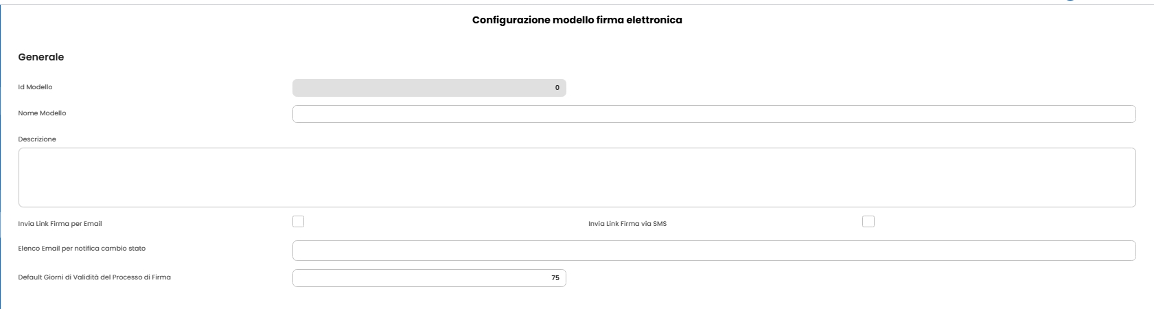This screenshot has height=309, width=1154.
Task: Click the 'Descrizione' label
Action: (37, 139)
